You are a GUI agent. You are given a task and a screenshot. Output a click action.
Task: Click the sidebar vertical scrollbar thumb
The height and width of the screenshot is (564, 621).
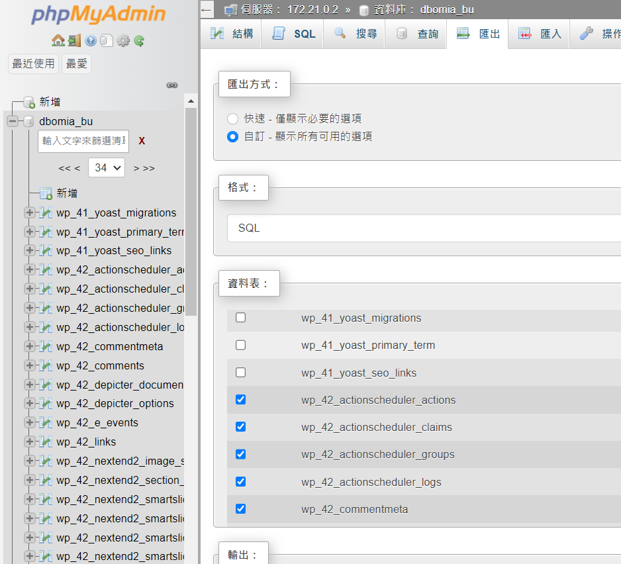coord(191,212)
